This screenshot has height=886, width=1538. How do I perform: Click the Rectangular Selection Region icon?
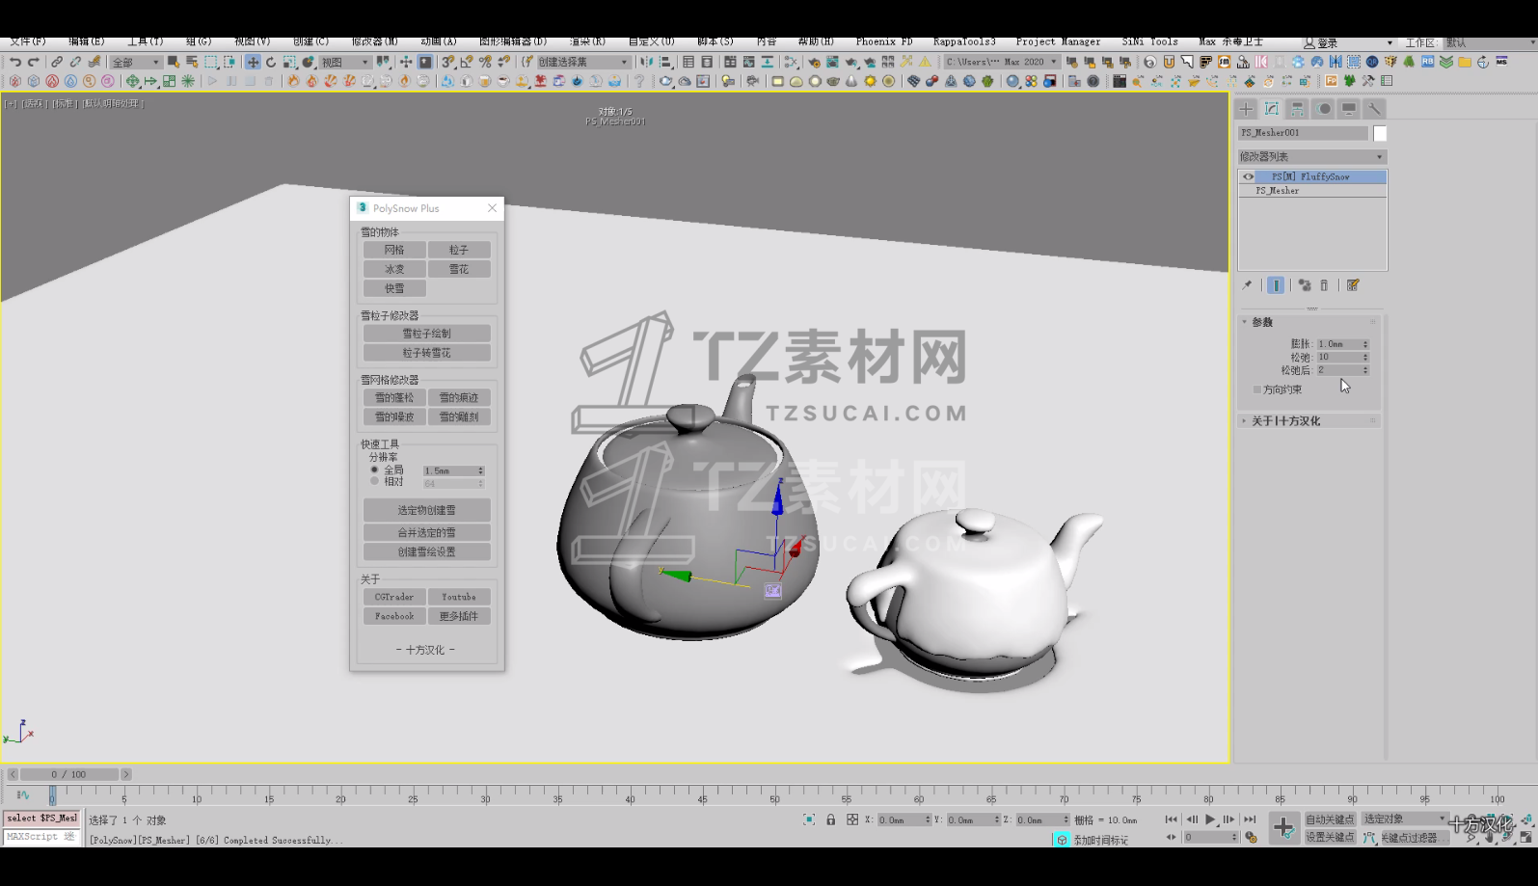click(211, 62)
